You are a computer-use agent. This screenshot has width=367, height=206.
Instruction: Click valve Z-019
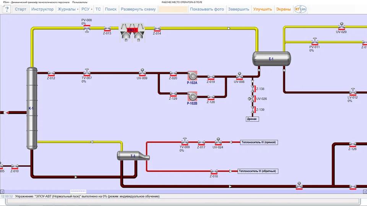click(x=211, y=77)
